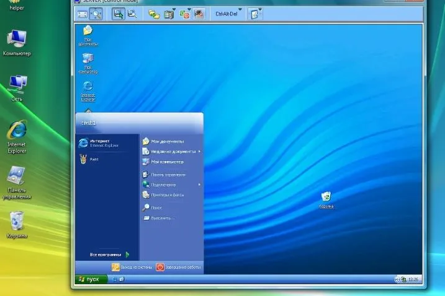Screen dimensions: 445x296
Task: Select Мои документы icon on remote desktop
Action: 88,36
